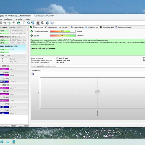The height and width of the screenshot is (145, 145).
Task: Save the health graph using floppy icon
Action: point(33,74)
